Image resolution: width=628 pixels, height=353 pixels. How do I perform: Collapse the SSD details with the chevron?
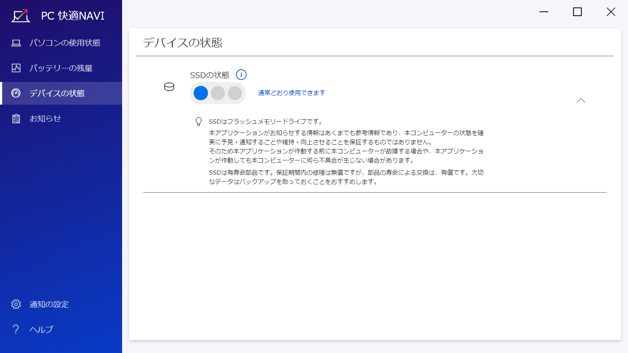[x=580, y=100]
